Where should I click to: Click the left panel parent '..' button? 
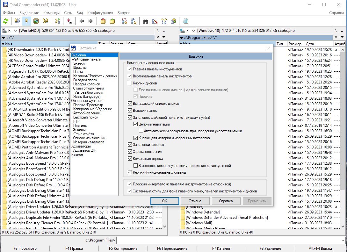164,31
